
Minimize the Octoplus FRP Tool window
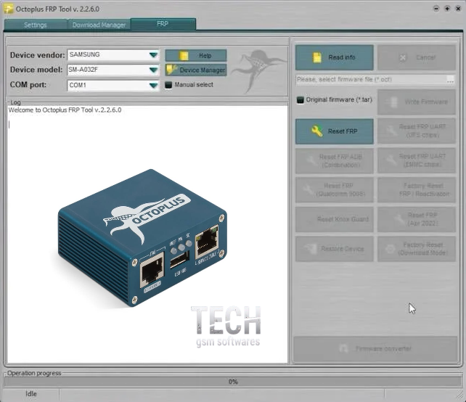pyautogui.click(x=436, y=9)
